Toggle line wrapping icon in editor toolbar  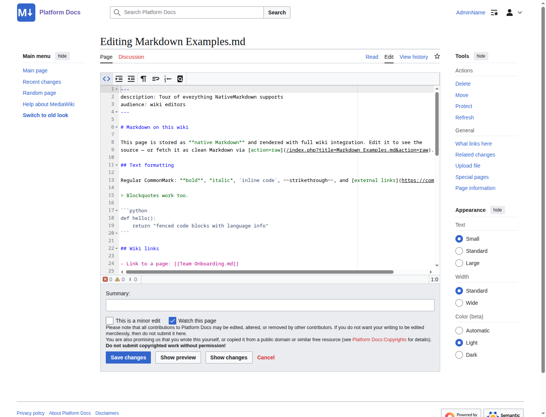point(155,79)
